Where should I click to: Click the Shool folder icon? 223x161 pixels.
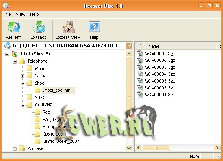pos(30,83)
